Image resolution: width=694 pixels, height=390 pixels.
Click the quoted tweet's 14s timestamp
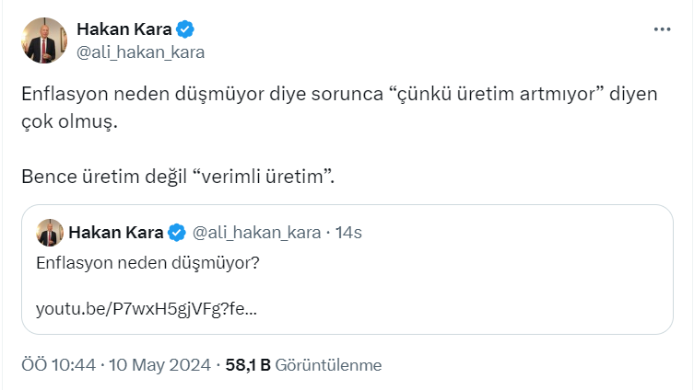pyautogui.click(x=349, y=233)
